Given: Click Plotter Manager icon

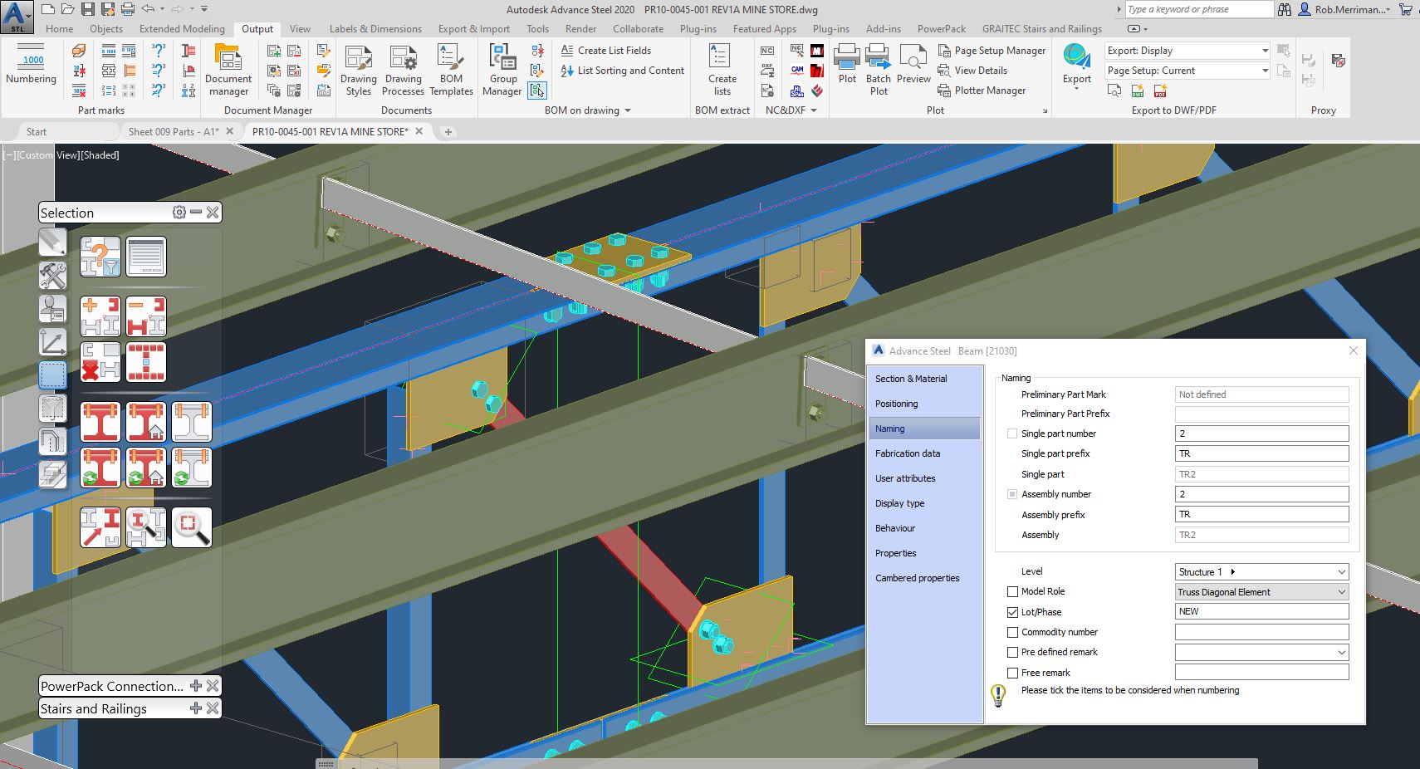Looking at the screenshot, I should click(944, 91).
